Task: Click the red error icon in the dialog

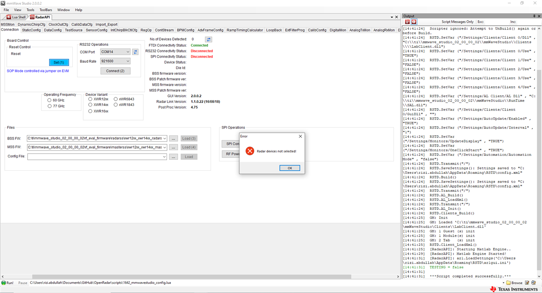Action: point(249,151)
